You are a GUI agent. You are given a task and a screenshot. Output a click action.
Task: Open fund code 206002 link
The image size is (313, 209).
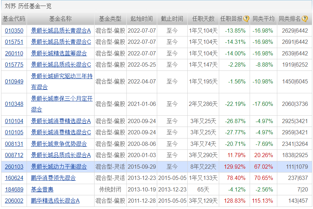click(x=14, y=201)
